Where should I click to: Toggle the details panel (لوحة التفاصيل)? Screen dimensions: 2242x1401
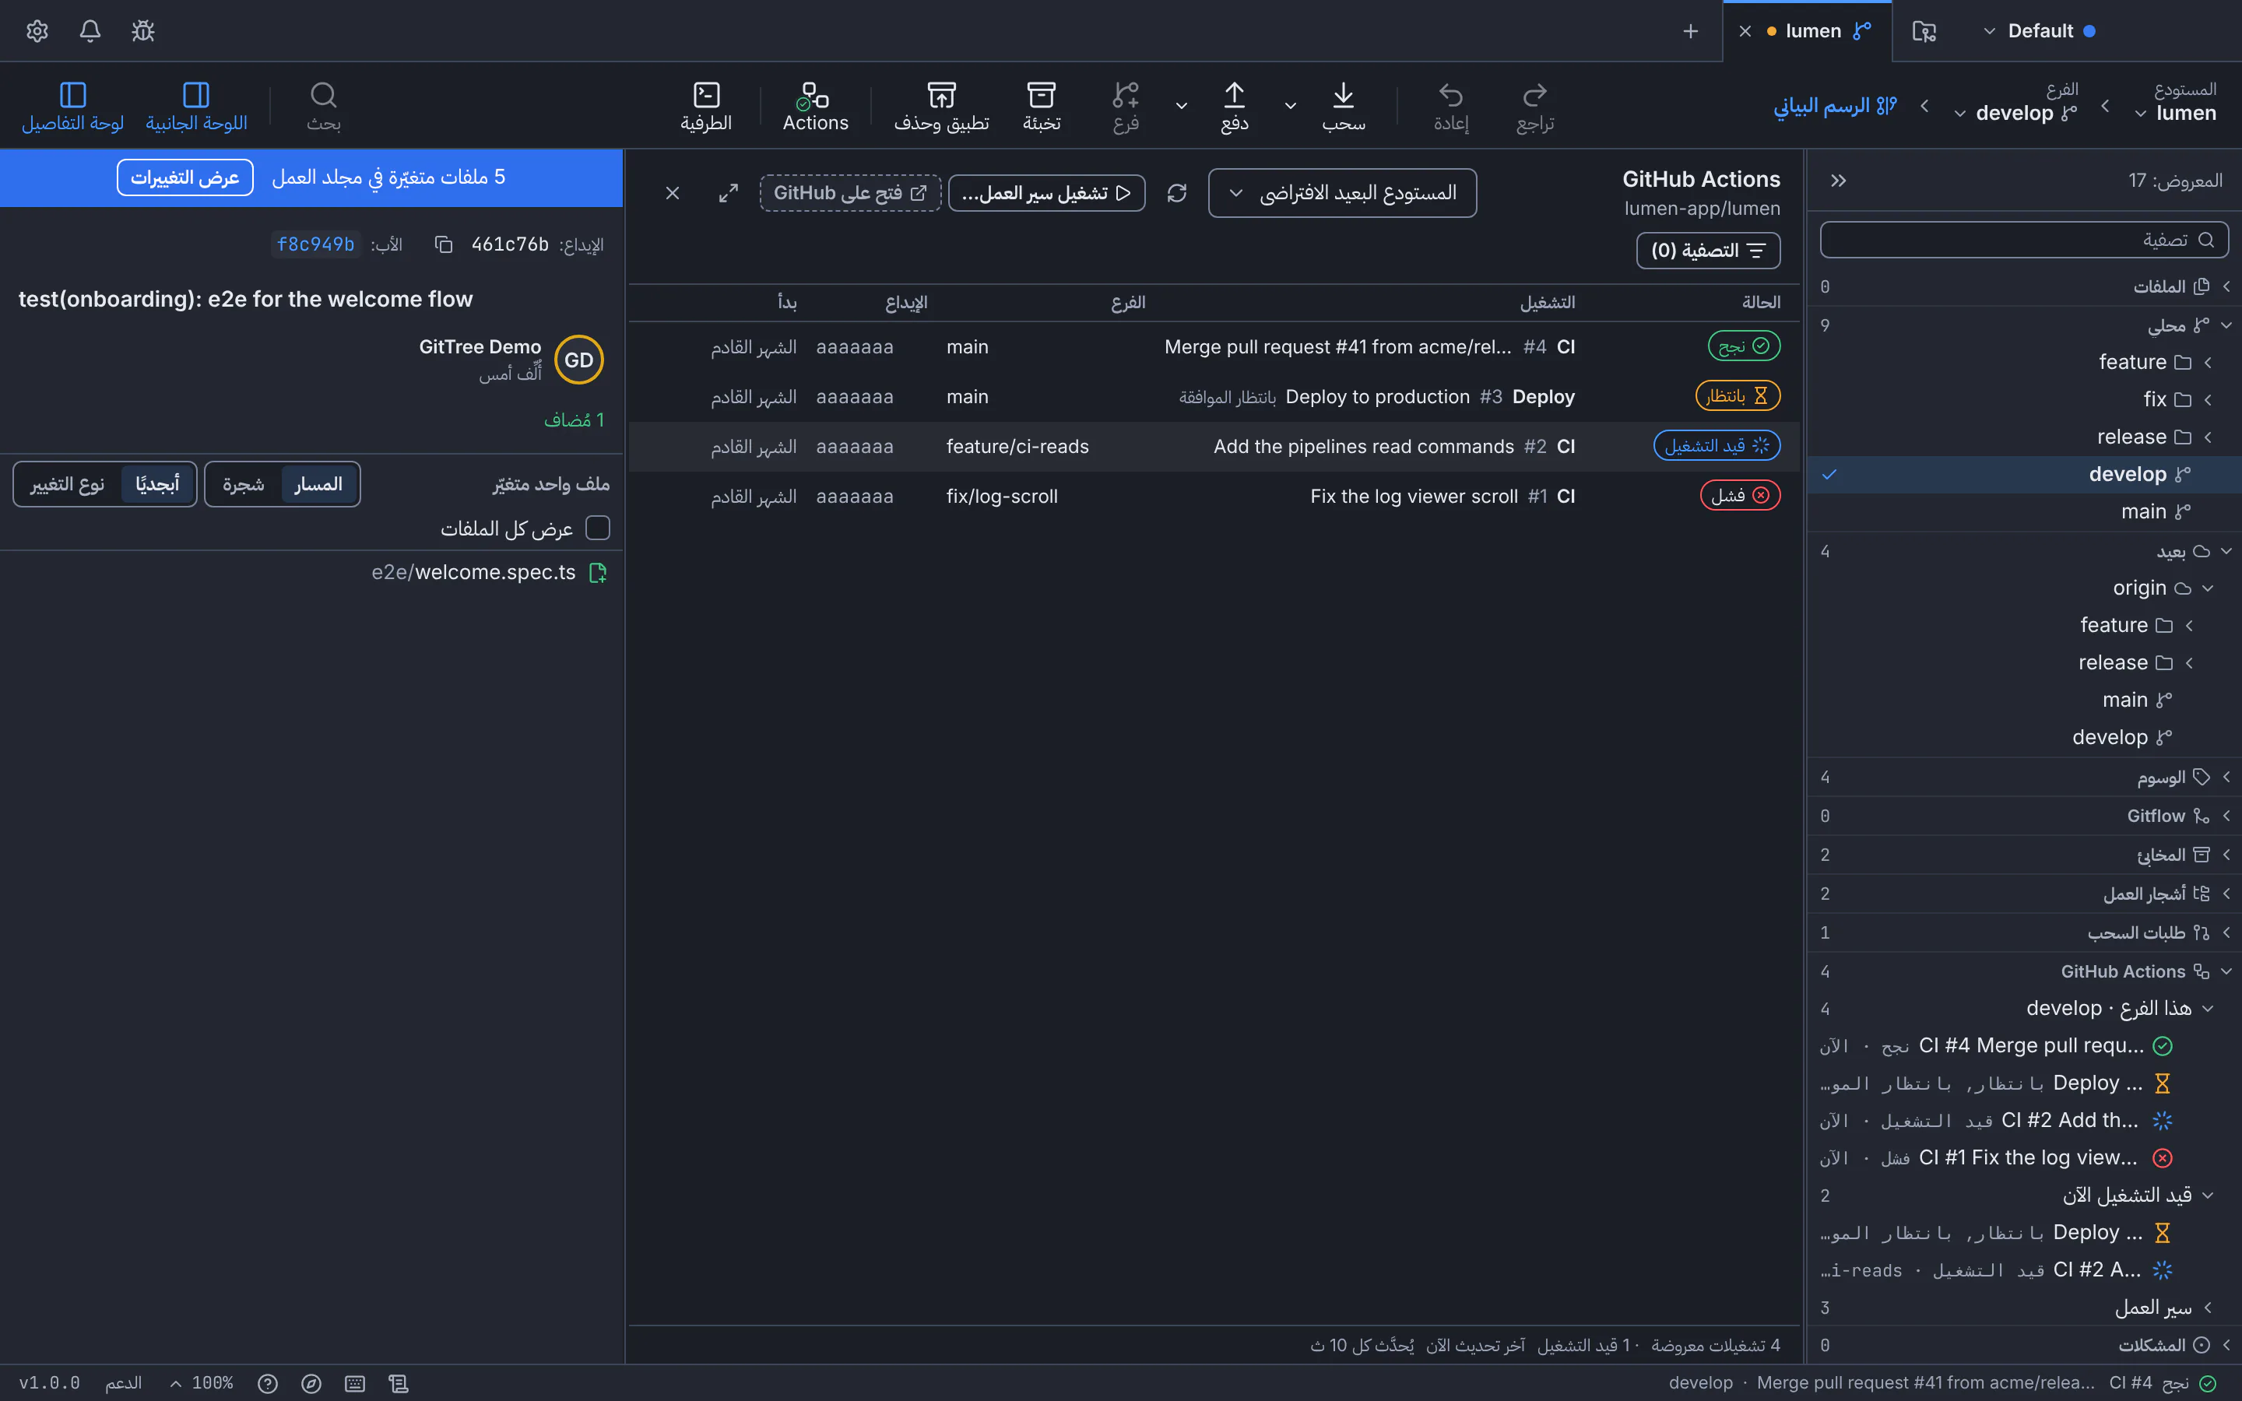coord(72,106)
